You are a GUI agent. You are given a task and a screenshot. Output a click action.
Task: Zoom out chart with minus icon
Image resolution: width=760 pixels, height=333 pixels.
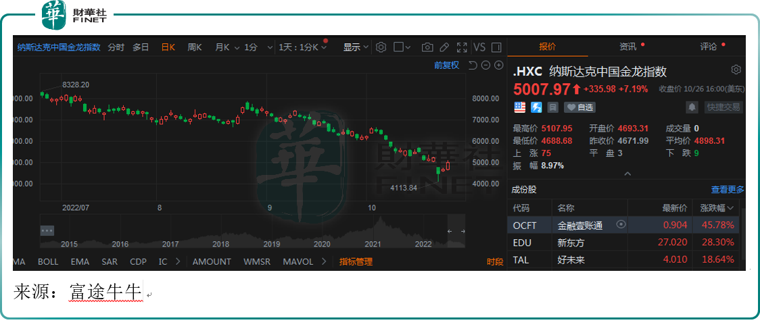click(x=486, y=66)
